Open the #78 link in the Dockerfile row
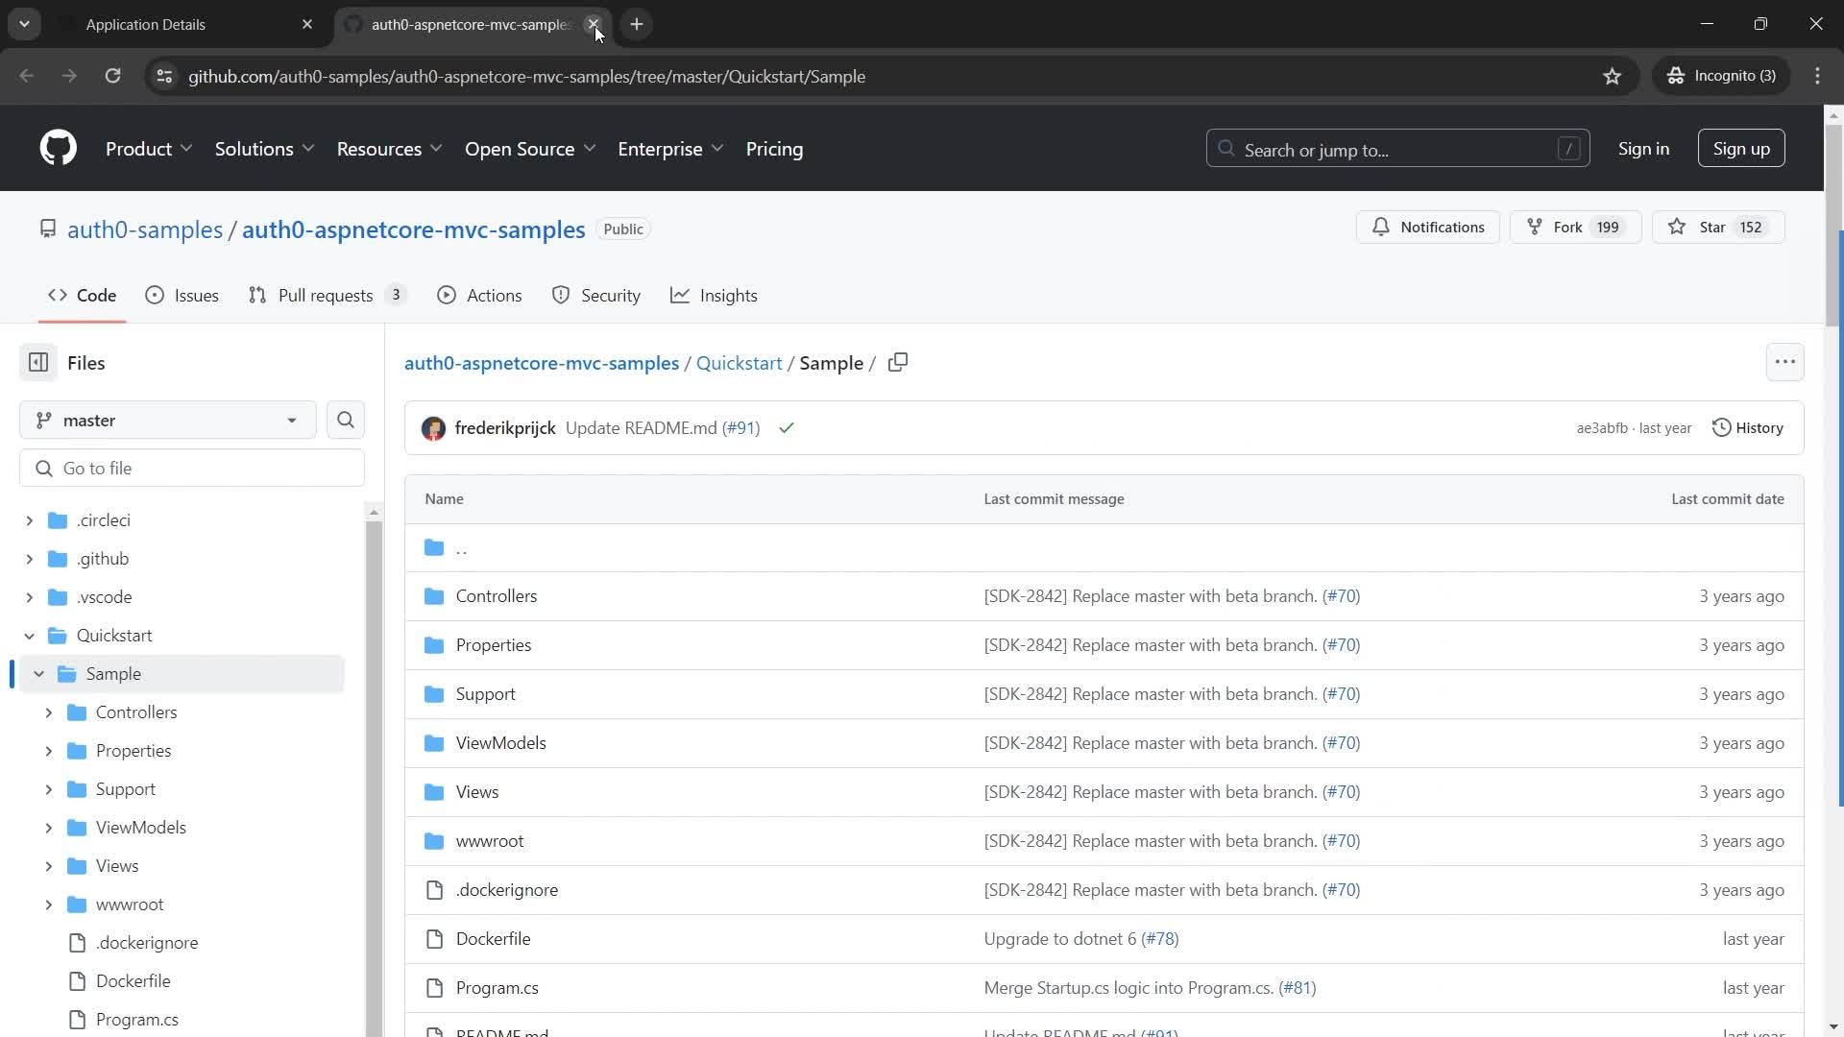 (x=1160, y=939)
